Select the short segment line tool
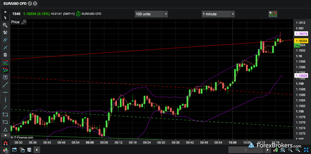This screenshot has height=154, width=311. 5,107
